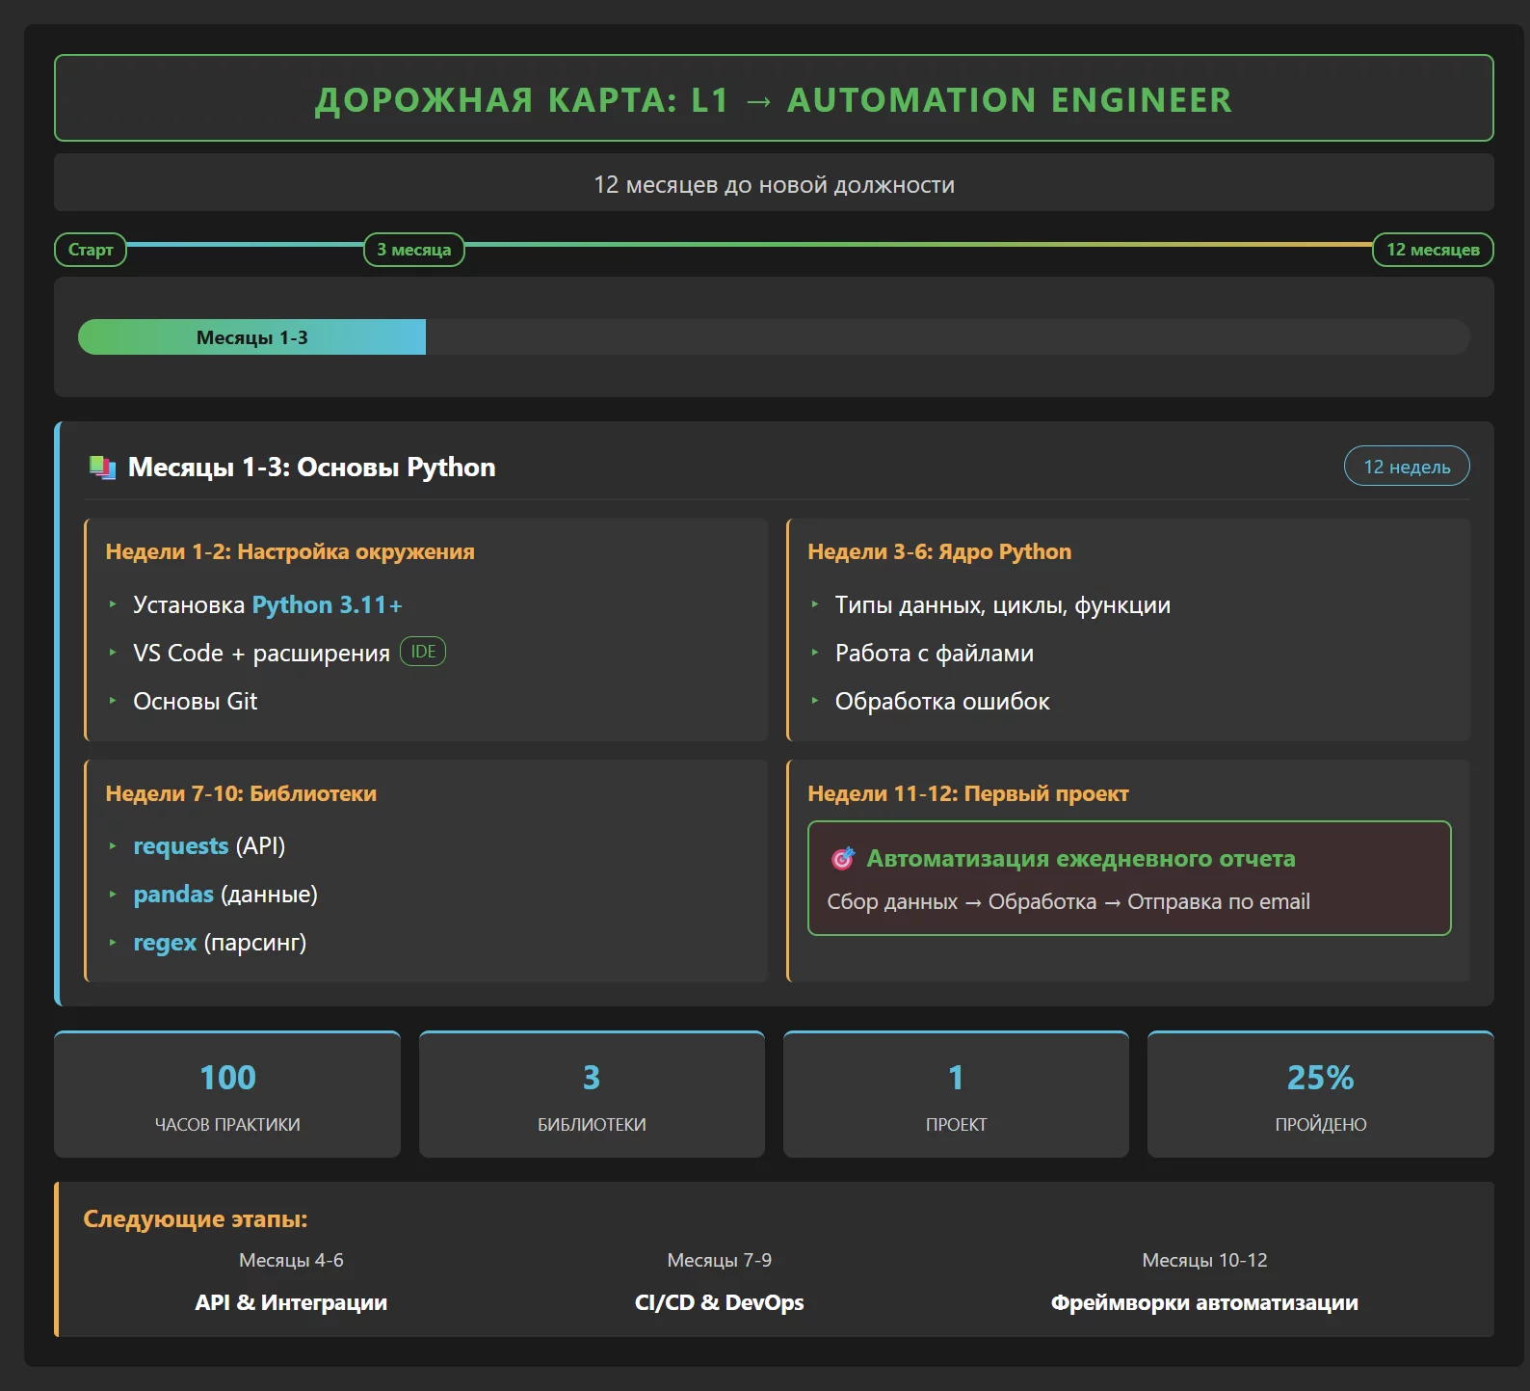Viewport: 1530px width, 1391px height.
Task: Click the books icon beside Месяцы 1-3 heading
Action: [102, 468]
